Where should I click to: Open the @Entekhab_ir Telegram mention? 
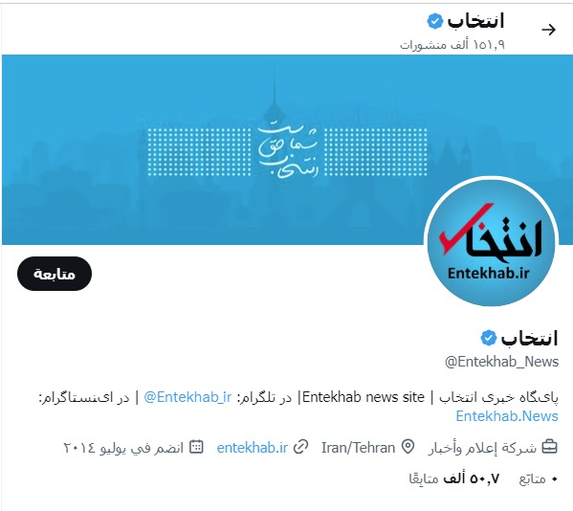[x=187, y=396]
